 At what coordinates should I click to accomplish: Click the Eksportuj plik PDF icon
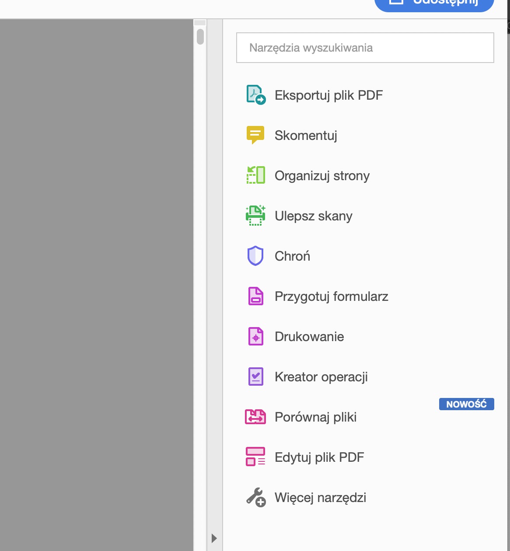point(256,95)
